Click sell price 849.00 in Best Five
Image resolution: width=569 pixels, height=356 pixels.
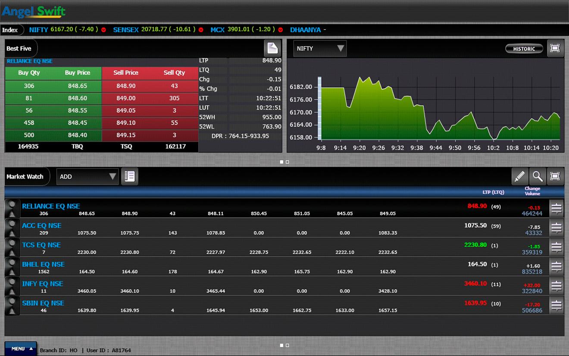[x=126, y=98]
